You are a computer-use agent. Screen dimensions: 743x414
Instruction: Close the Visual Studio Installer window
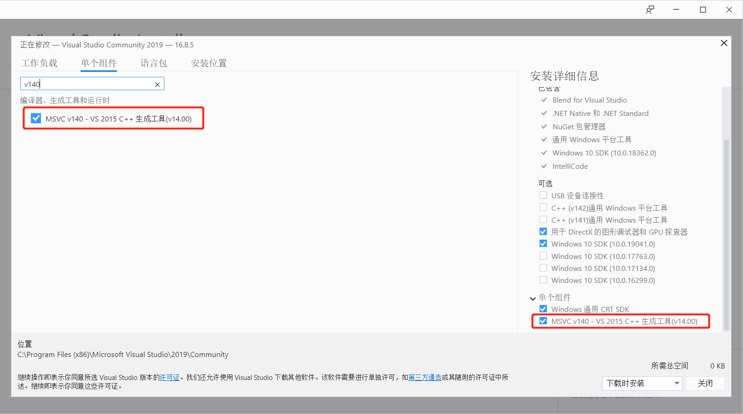pos(729,10)
